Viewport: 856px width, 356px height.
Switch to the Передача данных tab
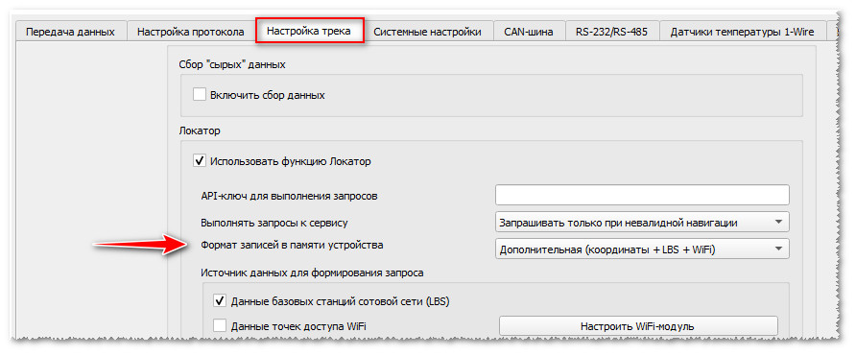pyautogui.click(x=70, y=33)
